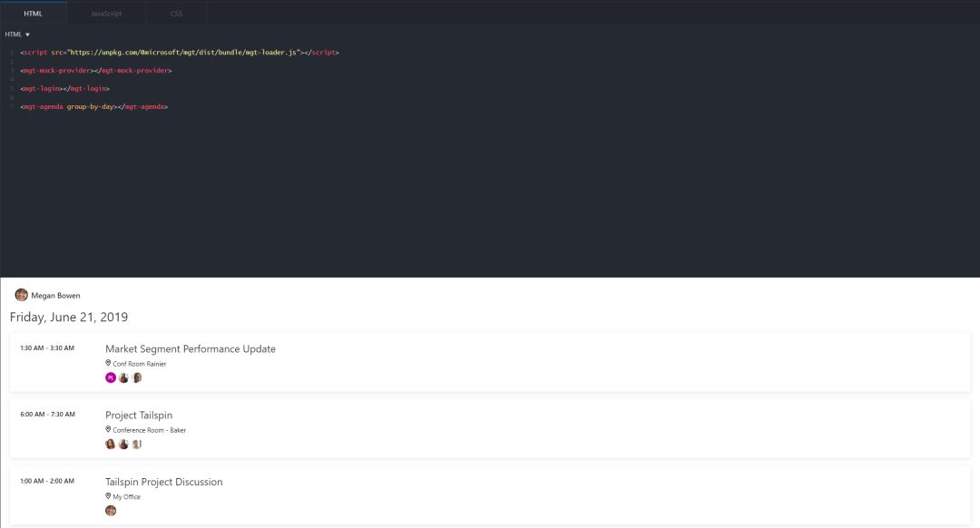Click second attendee avatar in Project Tailspin

point(123,445)
